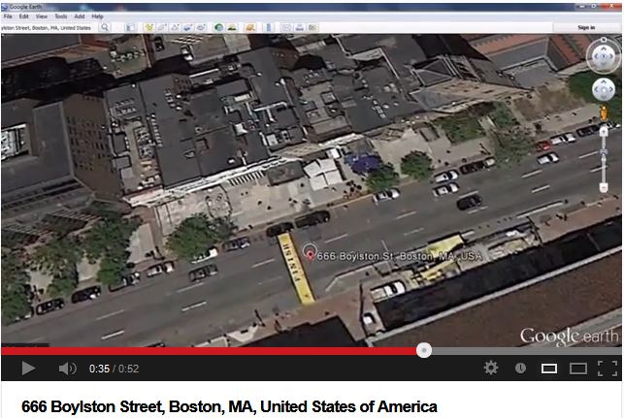Click the unplayed grey portion of progress bar
624x418 pixels.
(527, 351)
